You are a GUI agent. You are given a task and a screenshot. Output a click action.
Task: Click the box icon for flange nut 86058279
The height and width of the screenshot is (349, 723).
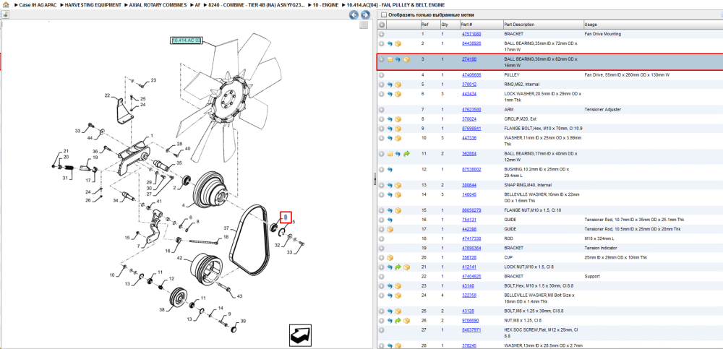[398, 210]
